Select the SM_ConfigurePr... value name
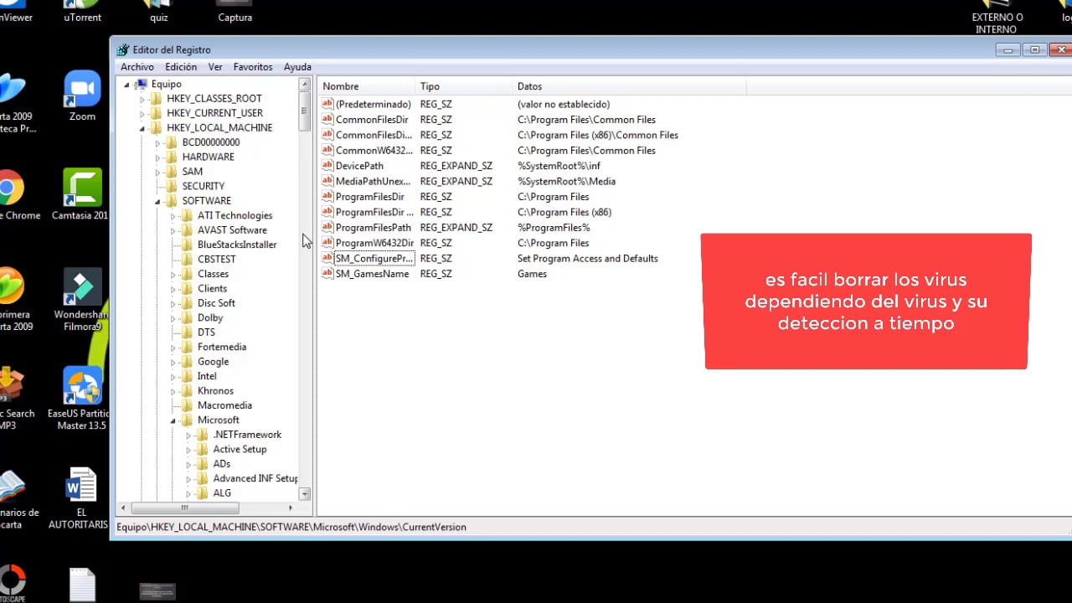 click(374, 259)
